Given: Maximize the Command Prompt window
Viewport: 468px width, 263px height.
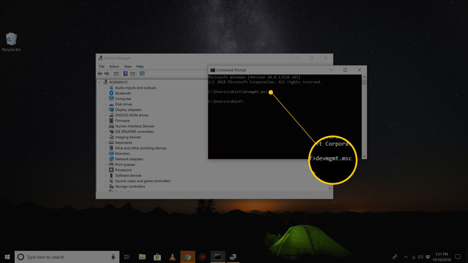Looking at the screenshot, I should point(345,70).
